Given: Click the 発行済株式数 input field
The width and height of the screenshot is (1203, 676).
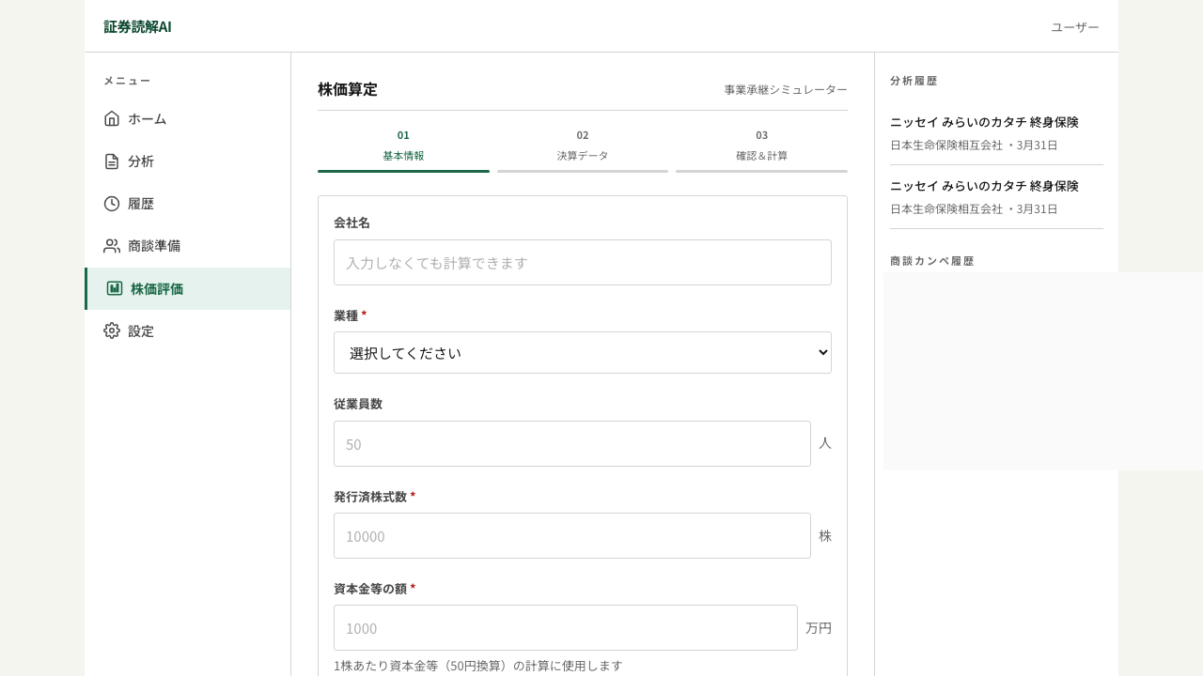Looking at the screenshot, I should coord(572,535).
